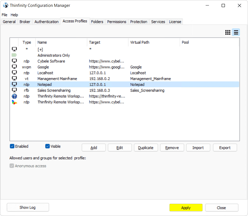The image size is (248, 216).
Task: Sort by the Type column header
Action: (27, 42)
